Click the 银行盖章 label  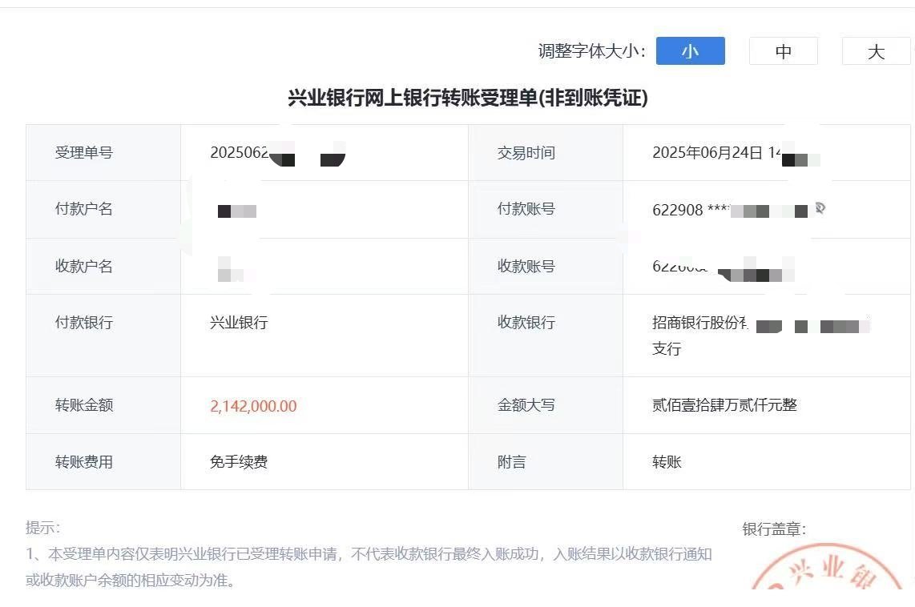coord(774,529)
